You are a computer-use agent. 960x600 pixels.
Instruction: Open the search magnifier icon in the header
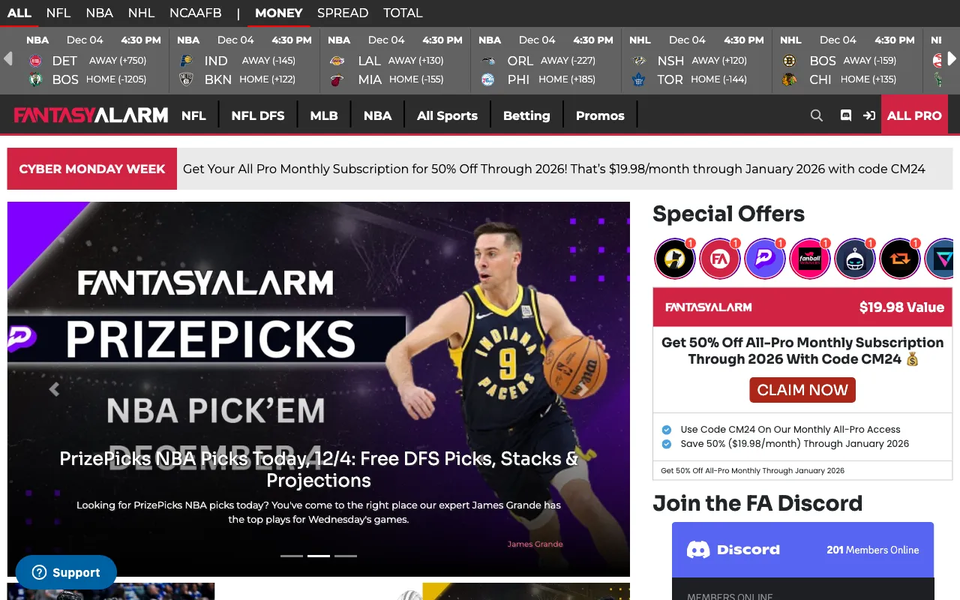[817, 115]
